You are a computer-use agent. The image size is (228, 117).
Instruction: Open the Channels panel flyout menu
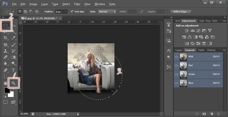(x=224, y=50)
